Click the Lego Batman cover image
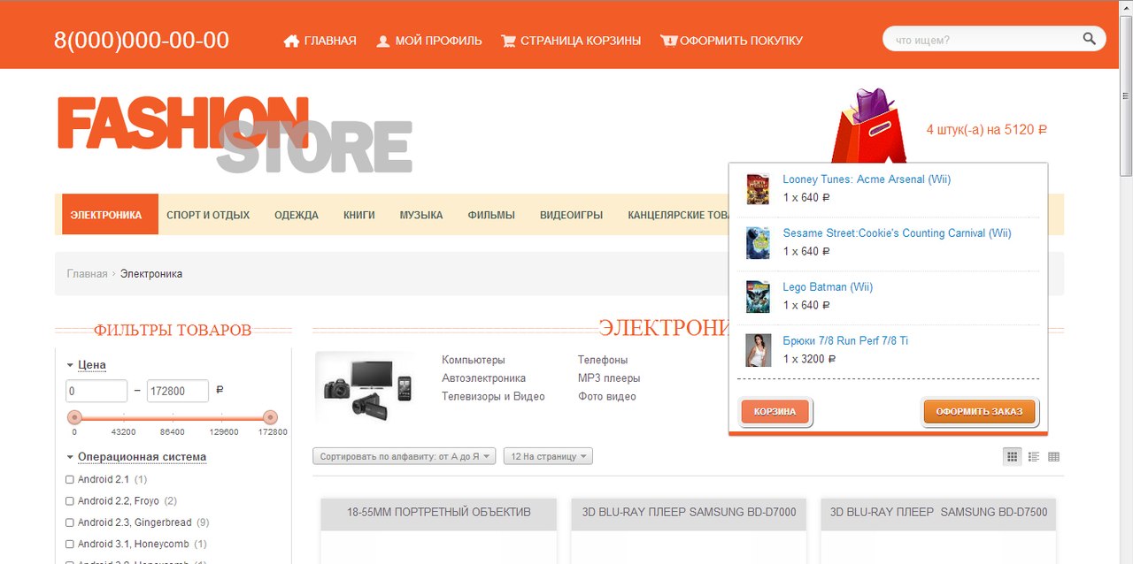 [x=758, y=297]
